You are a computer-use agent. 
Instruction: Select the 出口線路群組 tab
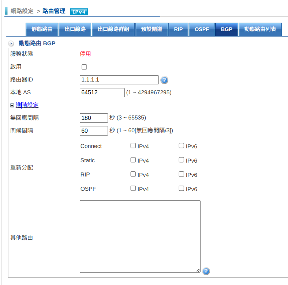click(113, 29)
